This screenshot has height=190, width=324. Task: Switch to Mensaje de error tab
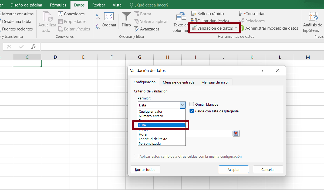click(x=215, y=82)
